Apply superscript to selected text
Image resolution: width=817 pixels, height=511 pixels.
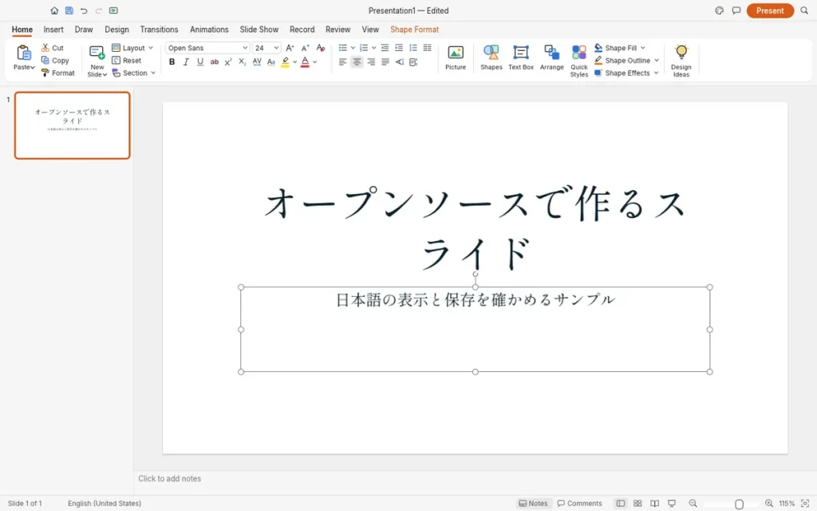(227, 62)
